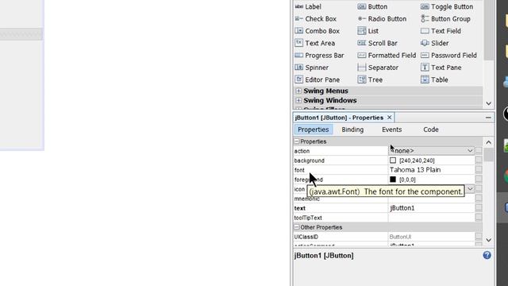Viewport: 508px width, 286px height.
Task: Select the Text Pane palette component
Action: coord(441,68)
